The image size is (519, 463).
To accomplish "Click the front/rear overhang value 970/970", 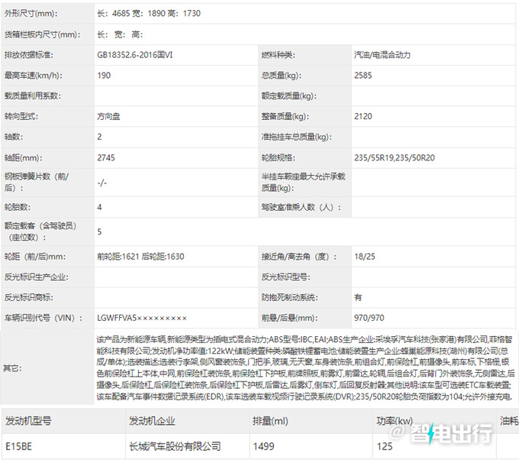I will pyautogui.click(x=370, y=317).
